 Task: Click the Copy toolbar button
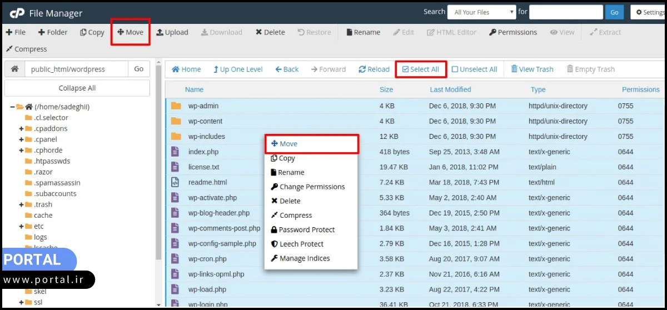point(92,32)
